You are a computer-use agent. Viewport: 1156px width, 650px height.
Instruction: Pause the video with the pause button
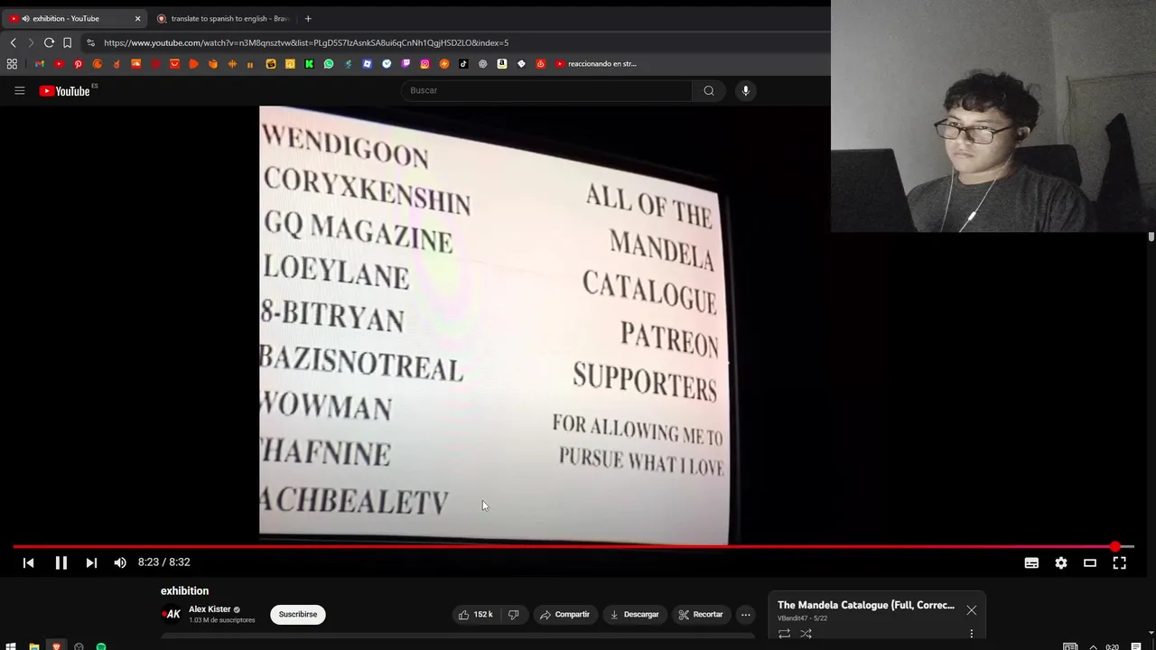(61, 562)
